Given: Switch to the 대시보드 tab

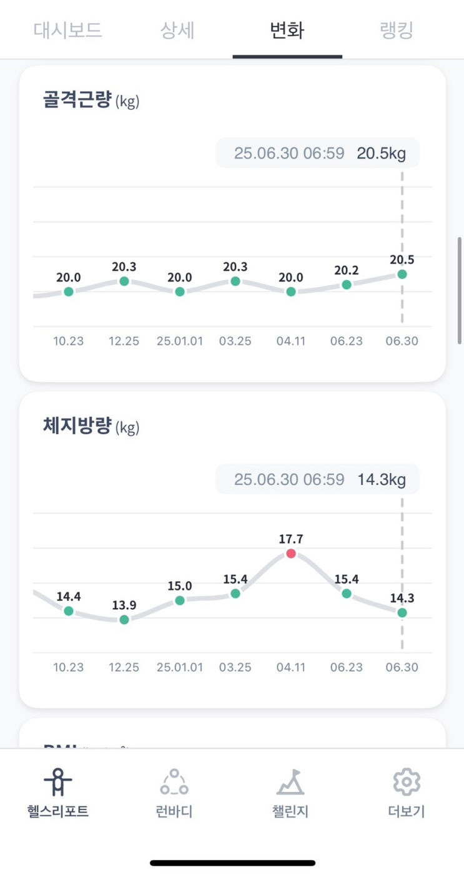Looking at the screenshot, I should [x=67, y=30].
